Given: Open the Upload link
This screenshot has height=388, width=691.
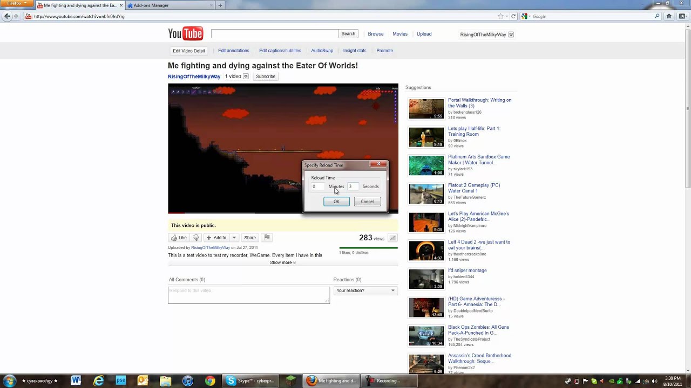Looking at the screenshot, I should click(424, 34).
